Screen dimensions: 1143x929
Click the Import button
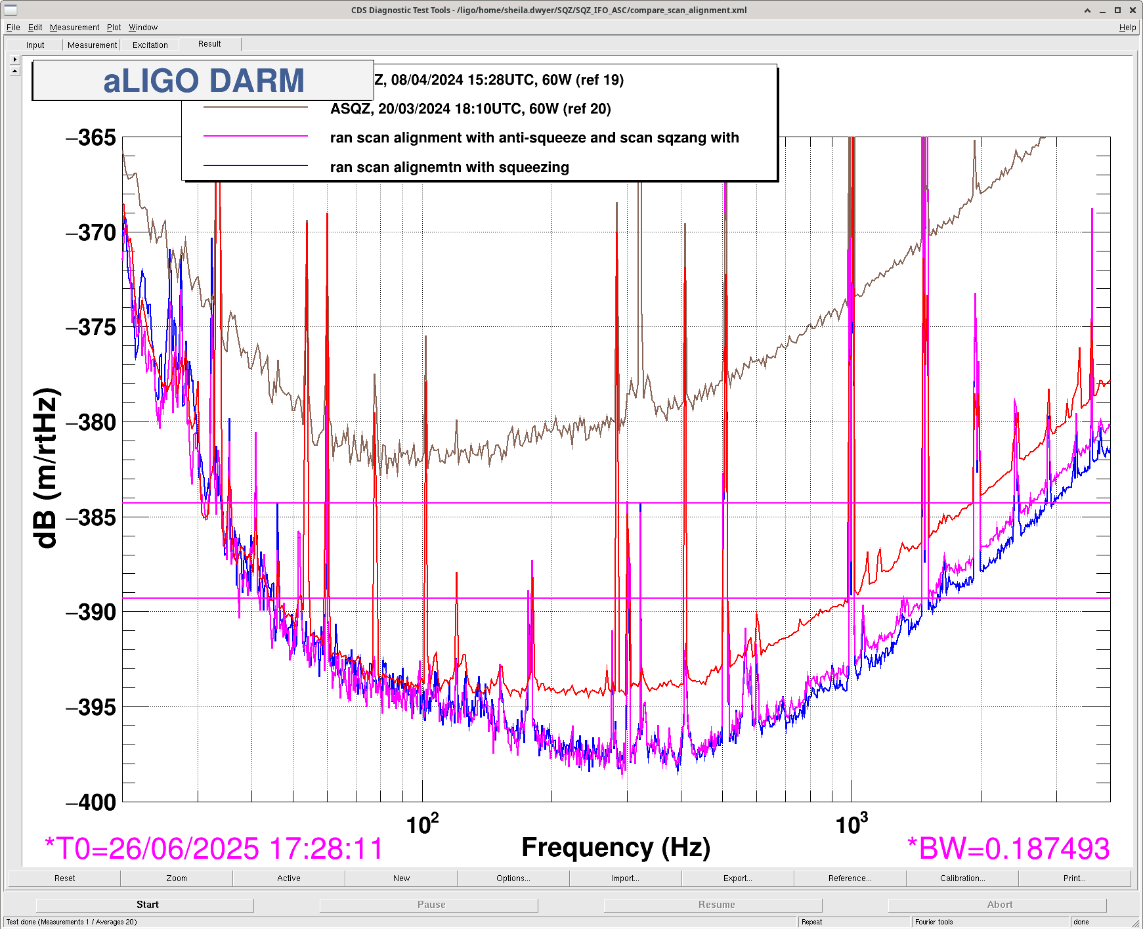[x=626, y=878]
